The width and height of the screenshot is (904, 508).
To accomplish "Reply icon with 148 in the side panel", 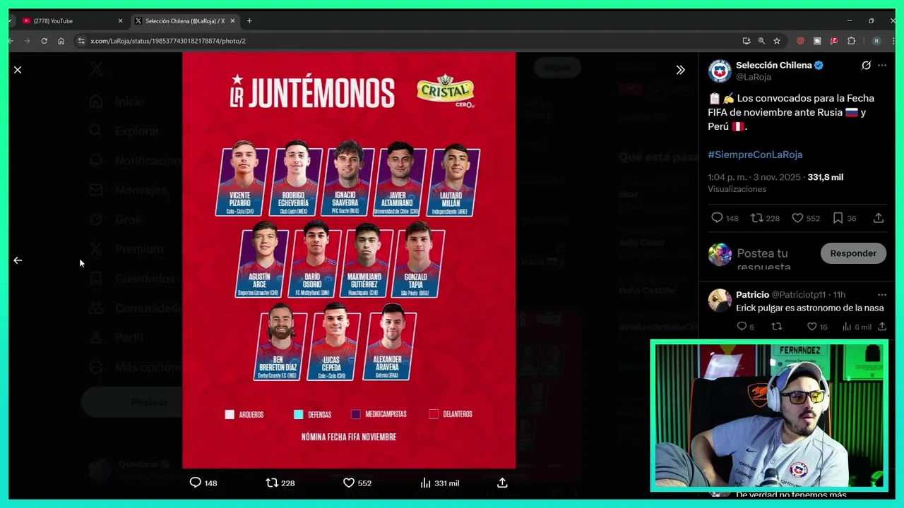I will point(717,218).
